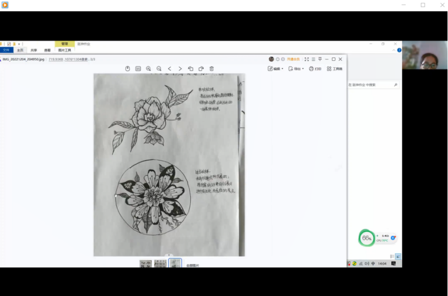This screenshot has height=296, width=448.
Task: Rotate the image clockwise
Action: 201,69
